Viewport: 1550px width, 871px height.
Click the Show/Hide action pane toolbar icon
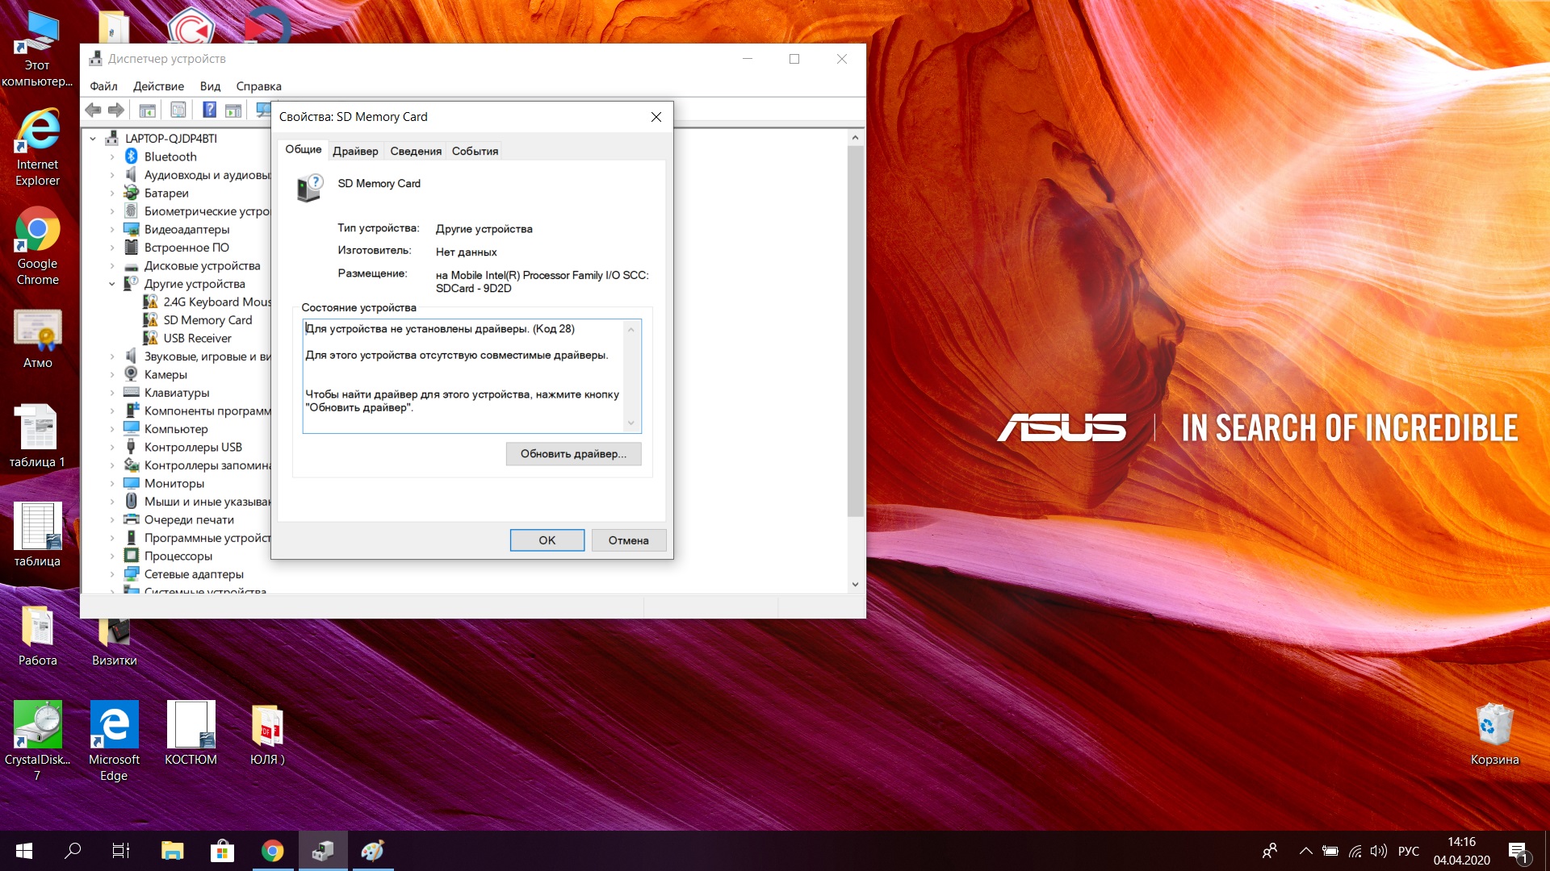point(233,110)
